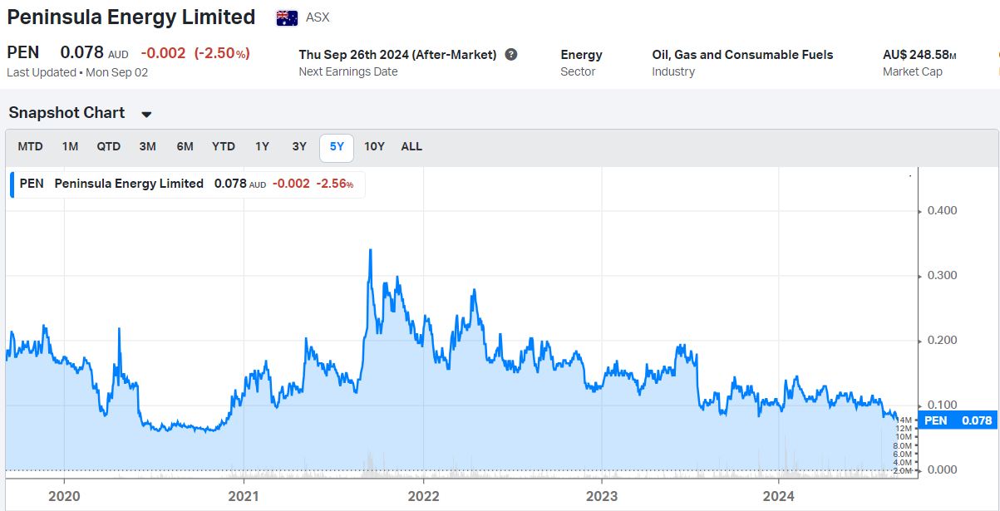Select the 6M time range
1000x511 pixels.
pyautogui.click(x=185, y=146)
